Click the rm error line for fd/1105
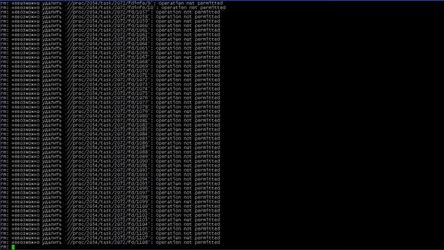 [x=110, y=229]
